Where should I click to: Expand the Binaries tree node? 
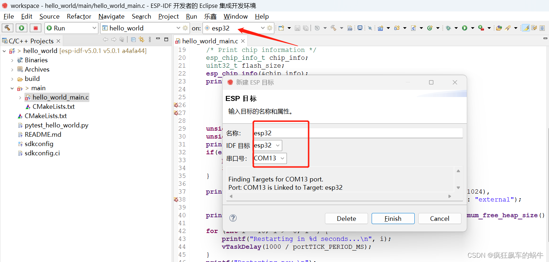12,60
